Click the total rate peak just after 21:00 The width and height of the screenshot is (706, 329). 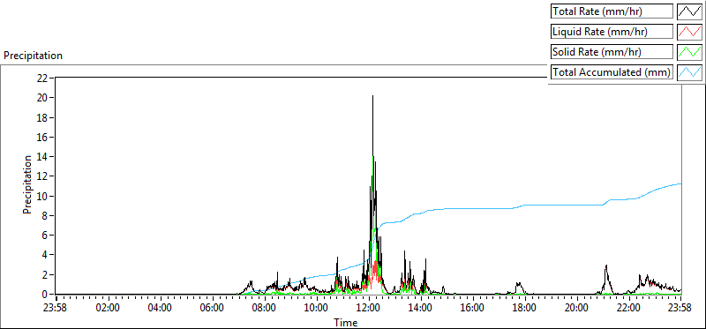click(606, 266)
